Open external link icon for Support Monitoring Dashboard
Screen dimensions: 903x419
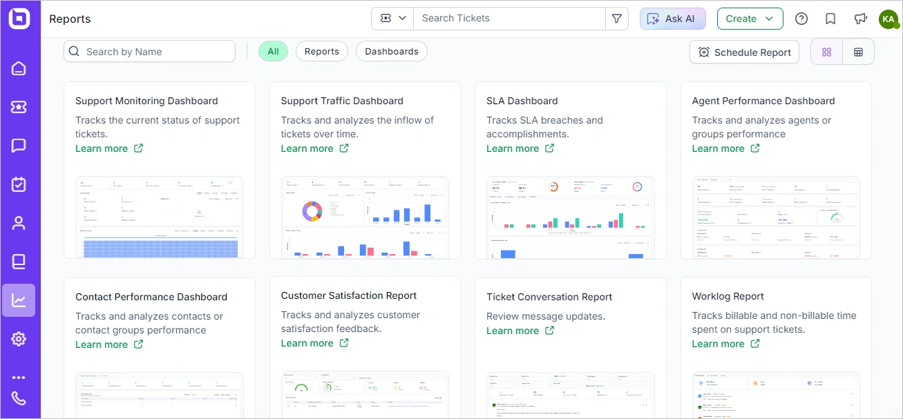tap(138, 148)
